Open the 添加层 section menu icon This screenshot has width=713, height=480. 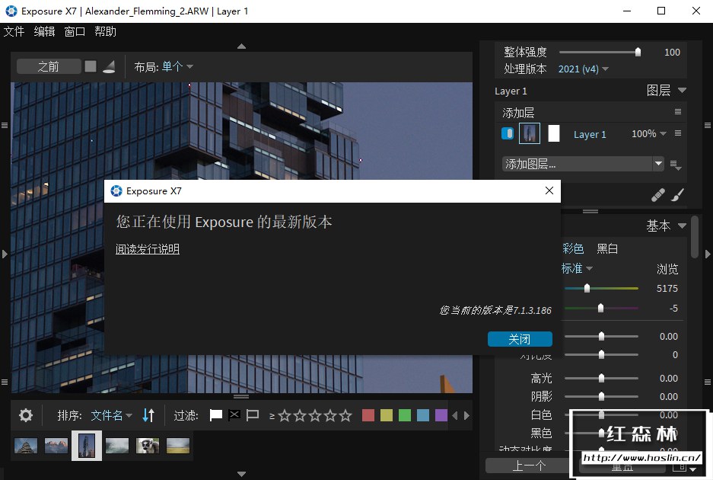[677, 112]
